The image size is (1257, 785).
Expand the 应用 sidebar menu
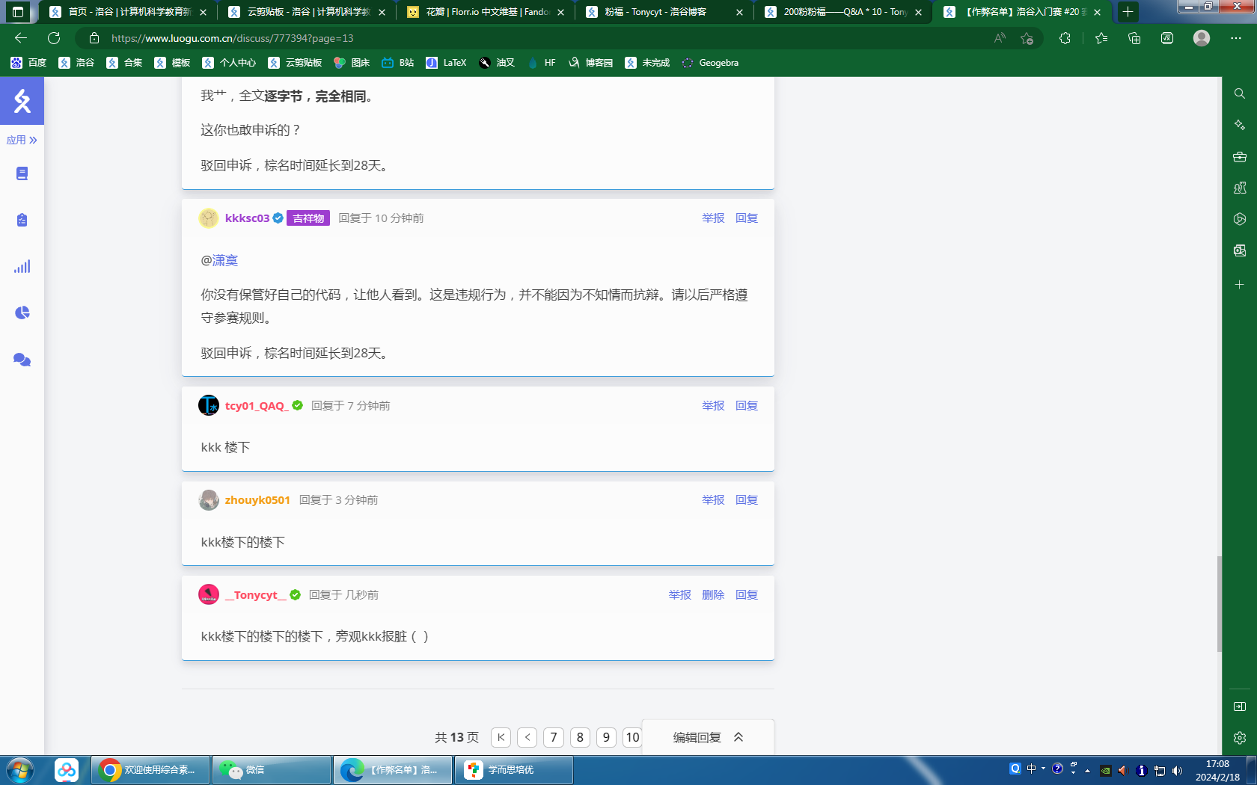22,140
